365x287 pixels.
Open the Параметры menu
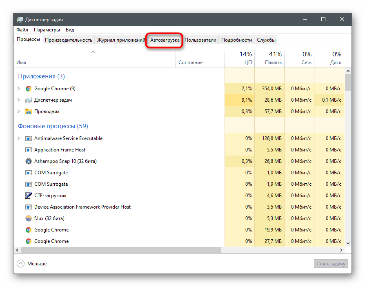pyautogui.click(x=47, y=30)
